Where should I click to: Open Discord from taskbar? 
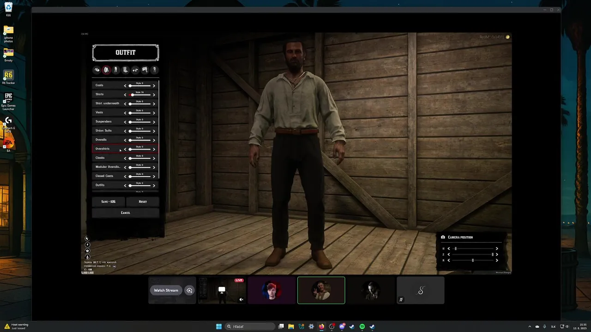342,326
